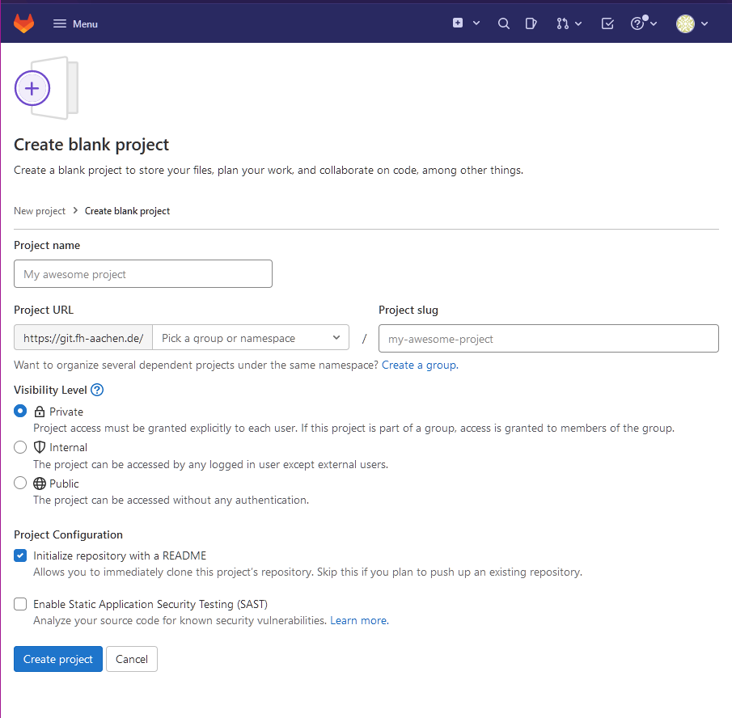The height and width of the screenshot is (718, 732).
Task: Open the Issues icon in the navbar
Action: (531, 23)
